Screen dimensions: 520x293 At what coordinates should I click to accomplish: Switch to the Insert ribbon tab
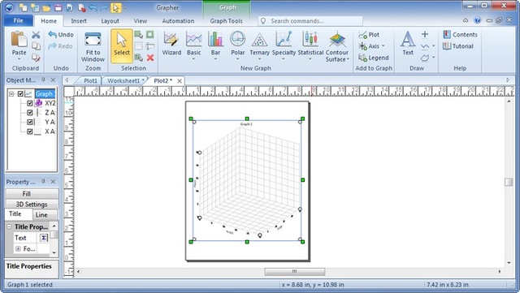coord(79,21)
